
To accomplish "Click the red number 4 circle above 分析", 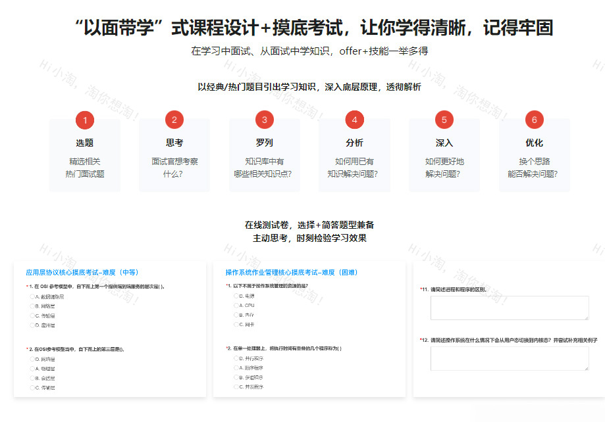I will click(354, 120).
